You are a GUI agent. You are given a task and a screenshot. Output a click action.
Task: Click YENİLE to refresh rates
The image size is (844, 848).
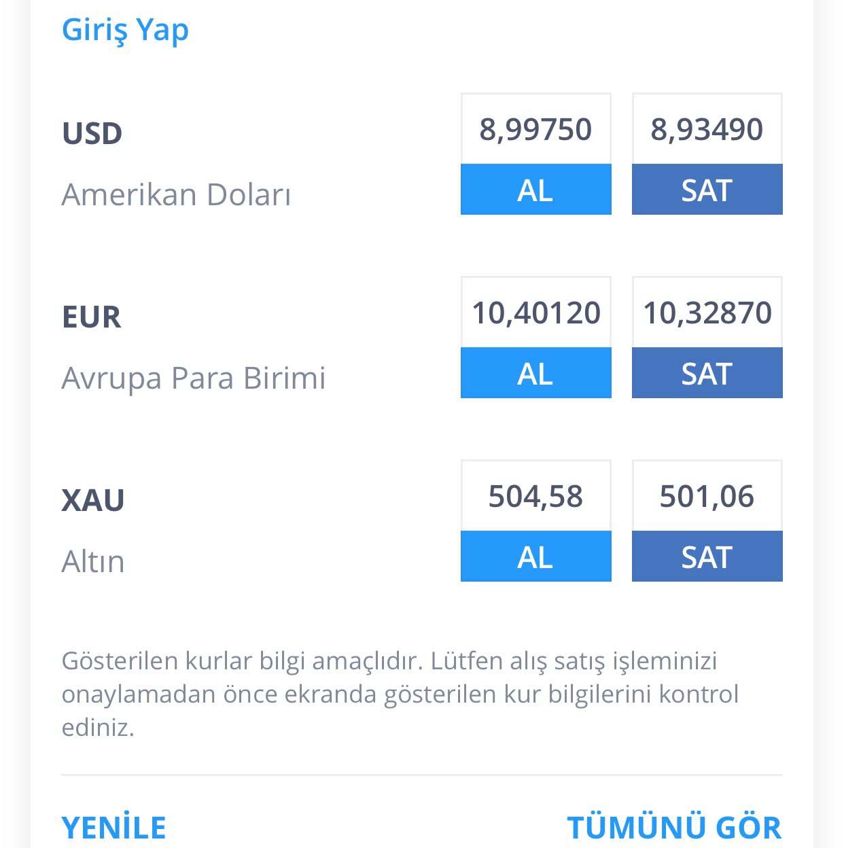point(113,827)
